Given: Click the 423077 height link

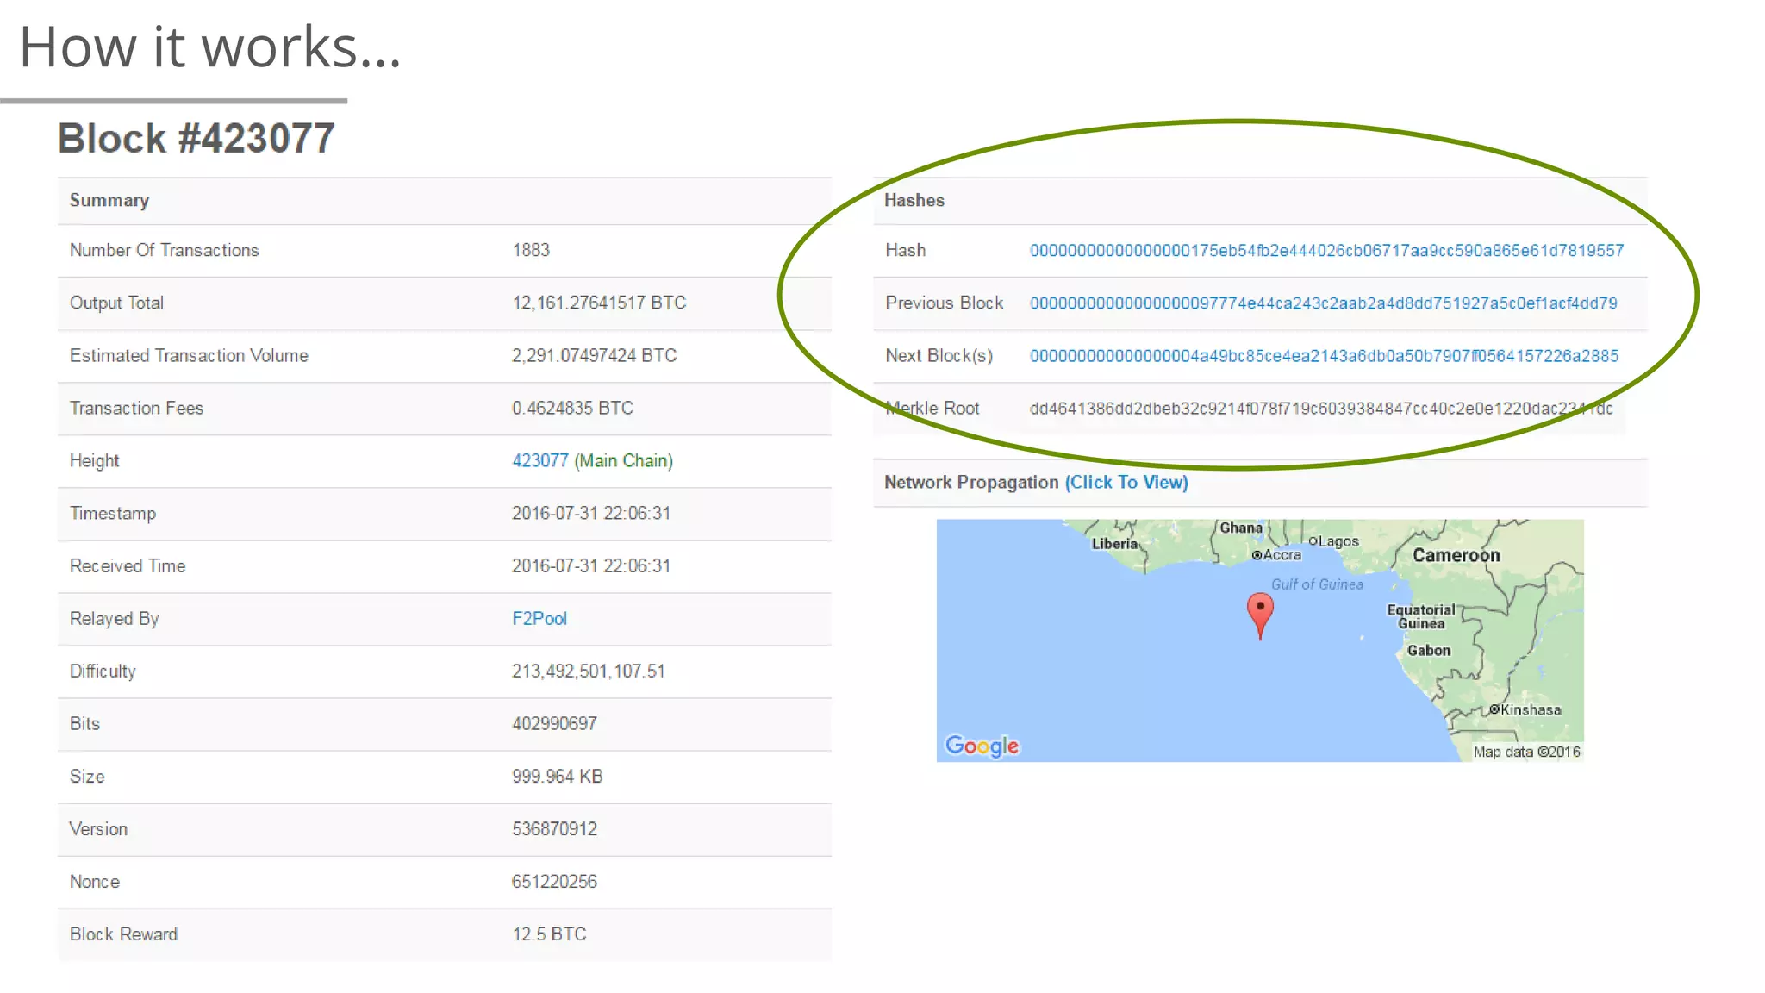Looking at the screenshot, I should 540,461.
